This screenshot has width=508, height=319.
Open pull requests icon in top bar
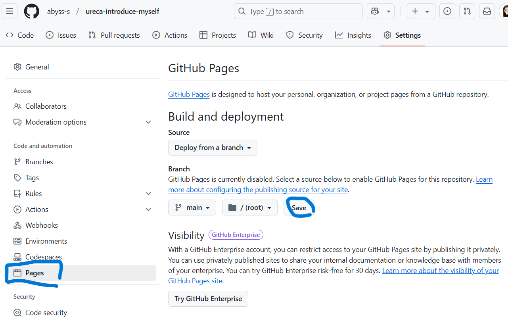(467, 11)
